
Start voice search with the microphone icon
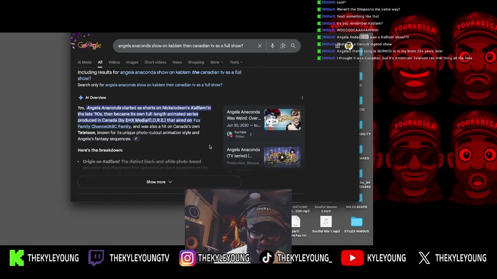click(273, 46)
